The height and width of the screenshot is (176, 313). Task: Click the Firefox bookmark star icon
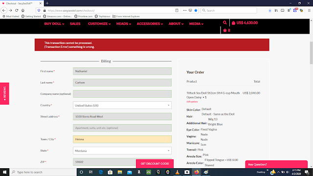tap(196, 10)
